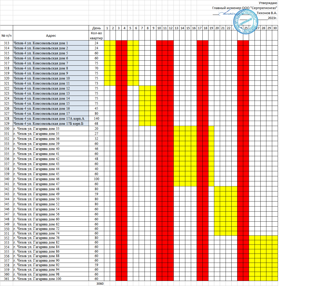
Task: Select address "г. Чехов ул. Гагарина дом 90"
Action: [x=51, y=260]
